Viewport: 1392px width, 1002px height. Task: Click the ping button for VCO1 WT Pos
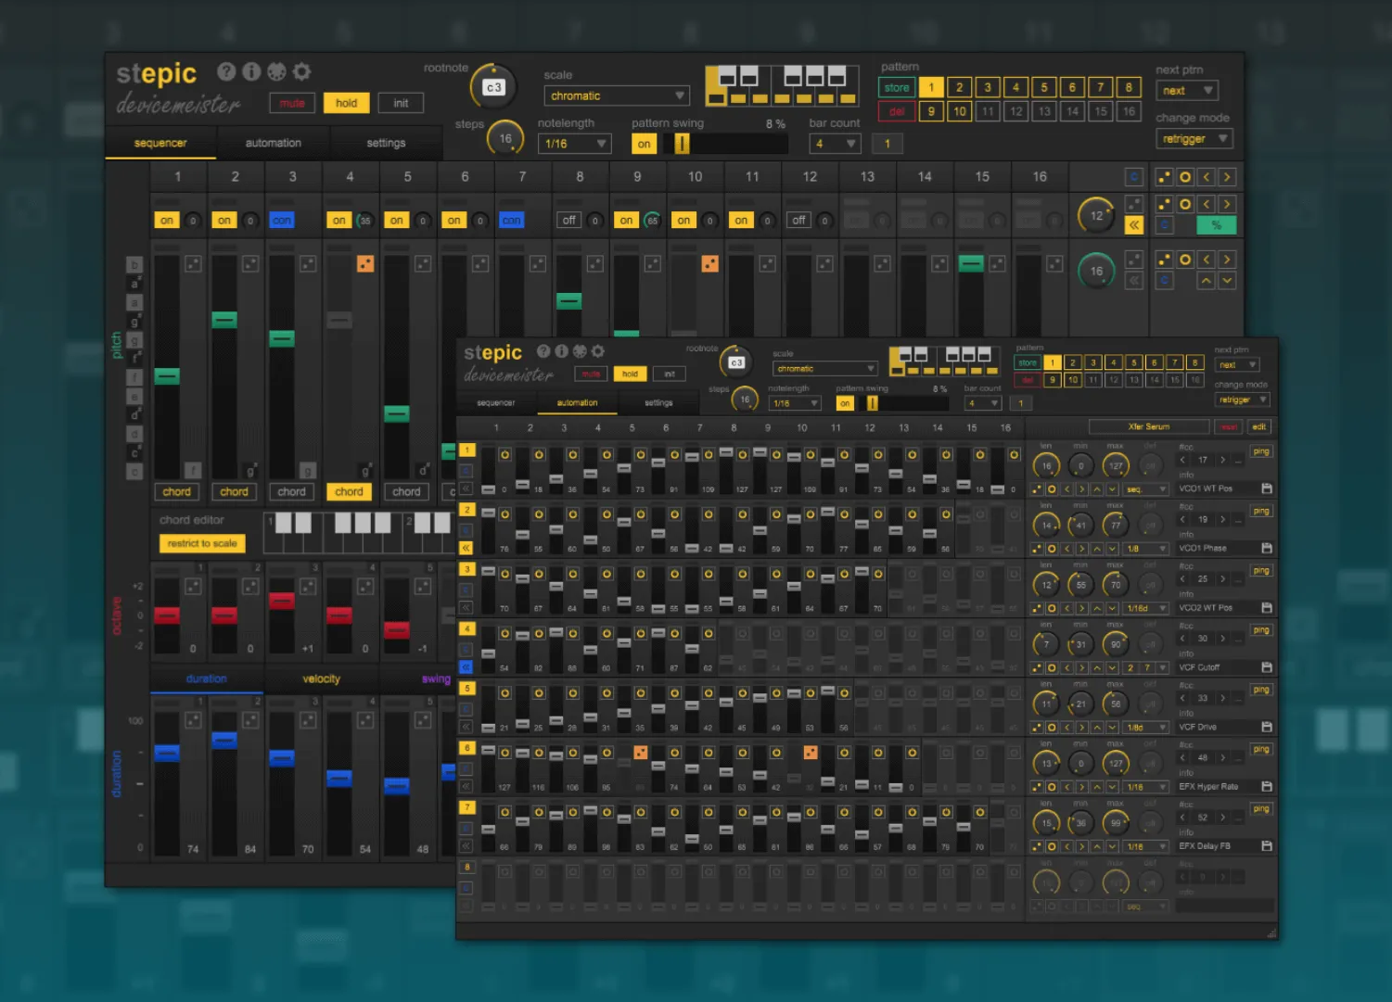click(1261, 451)
